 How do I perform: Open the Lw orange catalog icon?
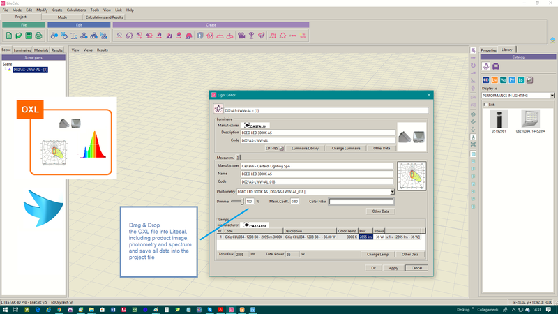(495, 80)
